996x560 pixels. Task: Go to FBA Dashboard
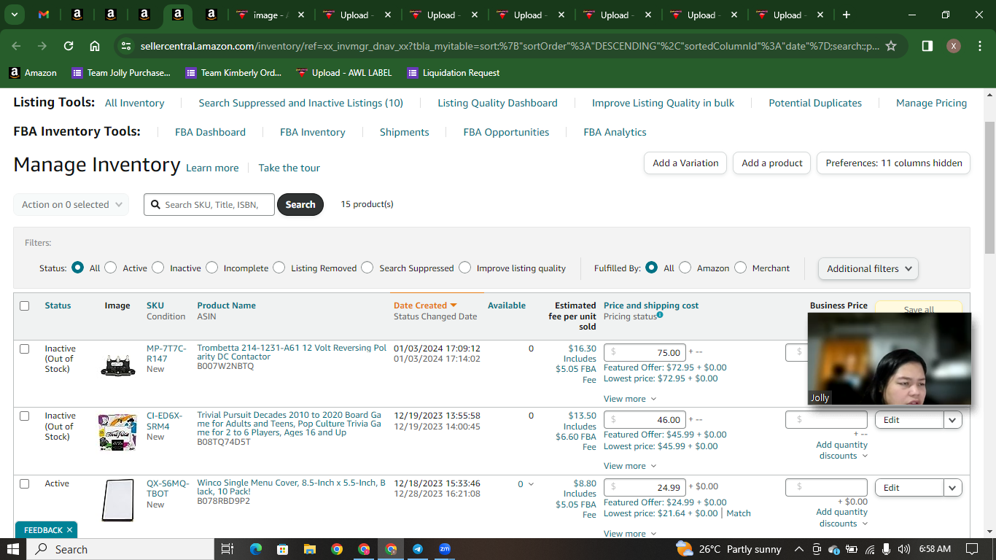coord(210,133)
